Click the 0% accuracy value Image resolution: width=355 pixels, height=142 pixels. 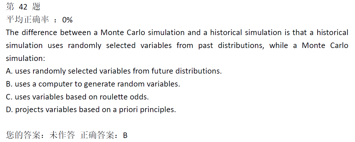click(x=67, y=20)
